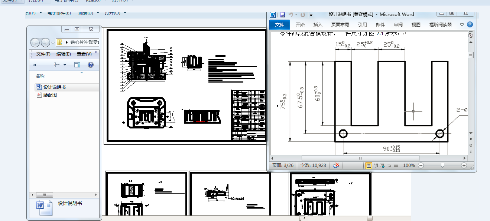Open the 电子邮件(E) menu in background window
490x221 pixels.
pos(59,13)
